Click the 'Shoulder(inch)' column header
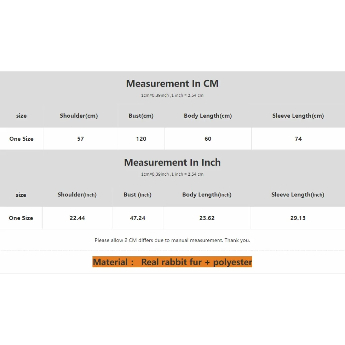Image resolution: width=345 pixels, height=345 pixels. [x=77, y=195]
